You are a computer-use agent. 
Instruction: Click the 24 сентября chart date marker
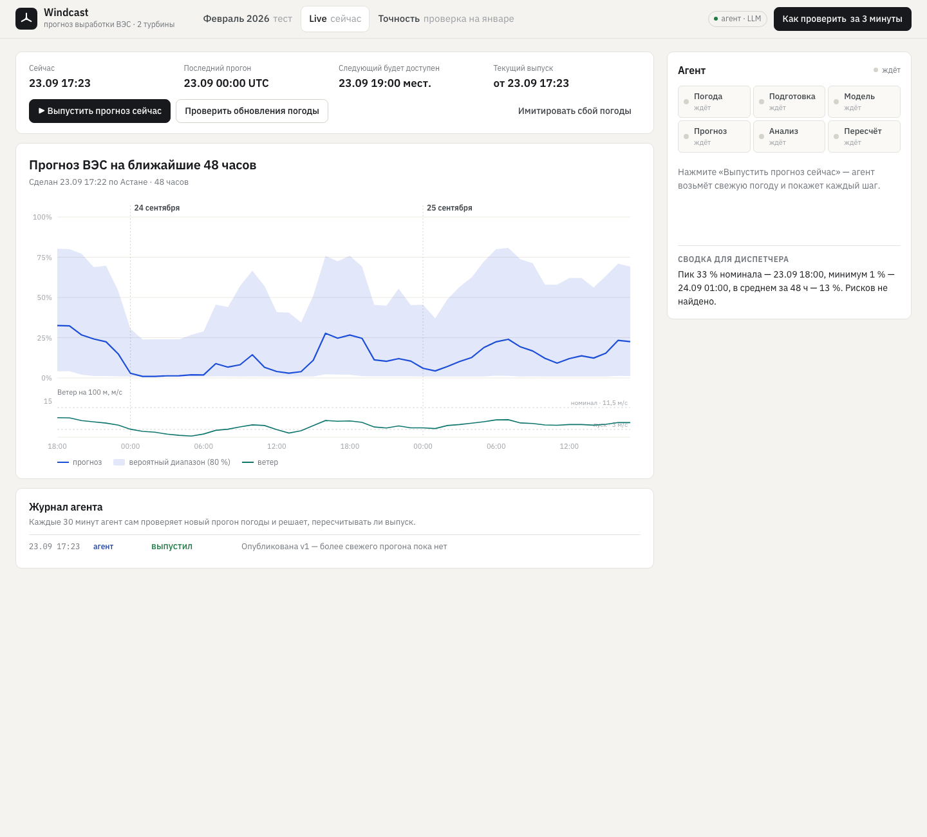point(157,208)
